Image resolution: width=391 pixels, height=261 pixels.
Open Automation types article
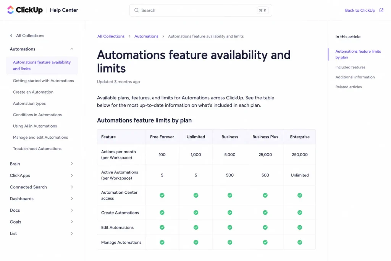pyautogui.click(x=29, y=103)
